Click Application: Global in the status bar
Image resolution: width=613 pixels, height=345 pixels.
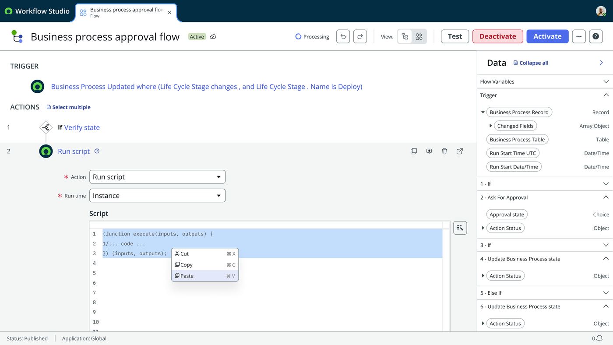[x=84, y=338]
